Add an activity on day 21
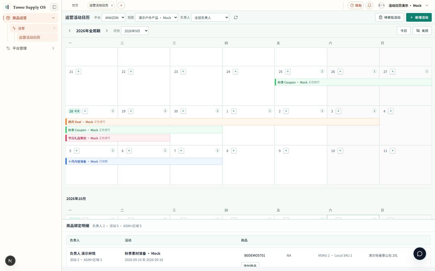The height and width of the screenshot is (271, 435). point(79,72)
